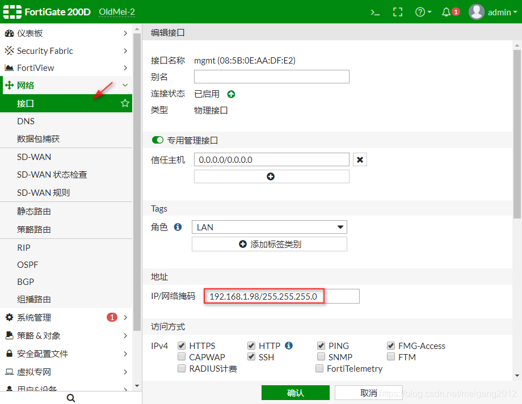Screen dimensions: 522x404
Task: Open the help question-mark menu
Action: (423, 12)
